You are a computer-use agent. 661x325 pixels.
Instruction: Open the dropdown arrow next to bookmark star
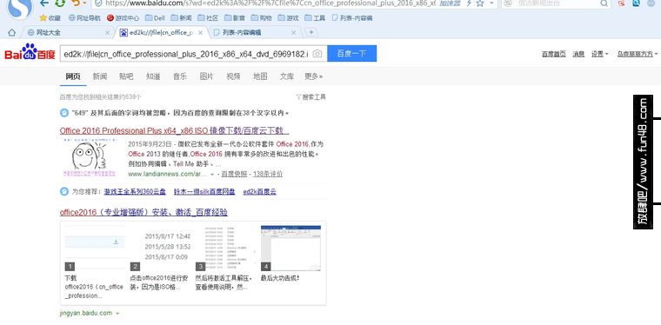[x=491, y=3]
